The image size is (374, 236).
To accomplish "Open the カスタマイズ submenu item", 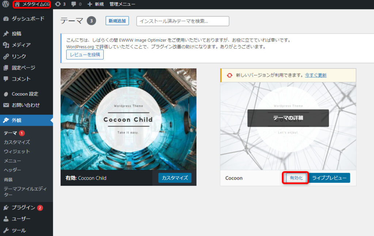I will pyautogui.click(x=17, y=142).
